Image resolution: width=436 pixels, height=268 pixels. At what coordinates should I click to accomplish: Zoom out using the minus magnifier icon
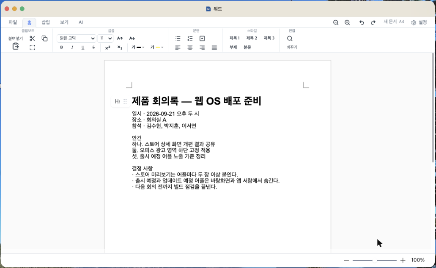coord(336,22)
